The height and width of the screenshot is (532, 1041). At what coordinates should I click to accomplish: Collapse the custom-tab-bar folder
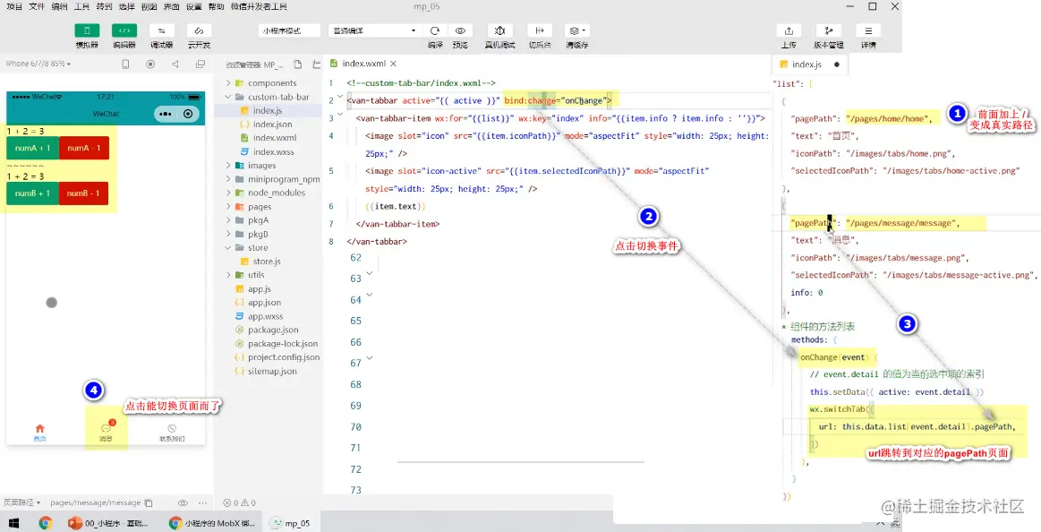click(x=228, y=97)
